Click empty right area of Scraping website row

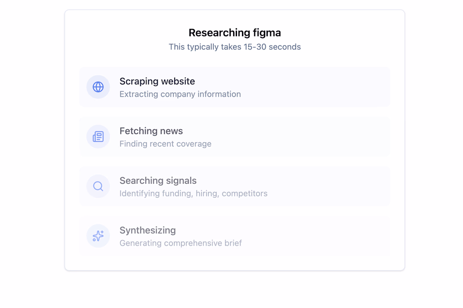pos(337,87)
